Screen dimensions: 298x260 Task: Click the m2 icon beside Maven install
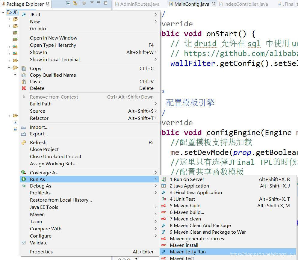pos(164,245)
